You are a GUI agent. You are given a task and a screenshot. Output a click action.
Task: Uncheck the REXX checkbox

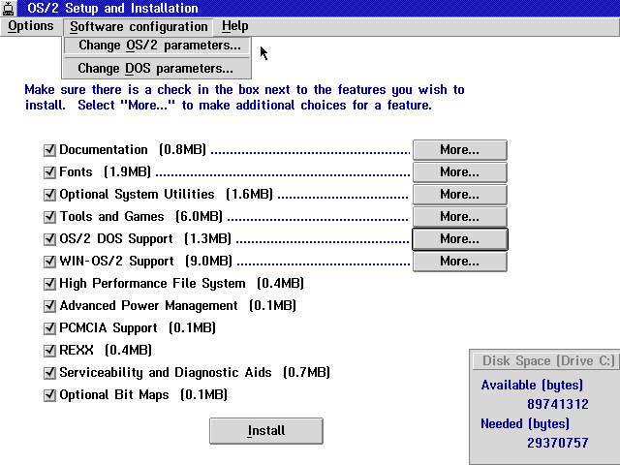tap(49, 351)
